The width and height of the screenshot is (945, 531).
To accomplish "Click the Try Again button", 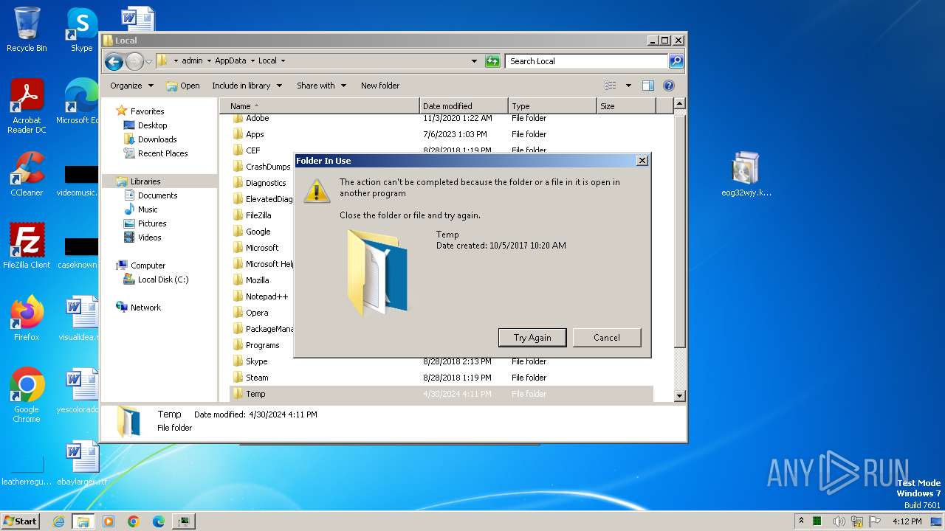I will click(x=532, y=338).
